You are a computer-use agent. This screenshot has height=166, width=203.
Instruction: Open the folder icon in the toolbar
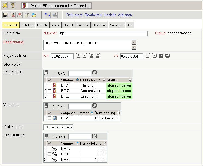34,15
